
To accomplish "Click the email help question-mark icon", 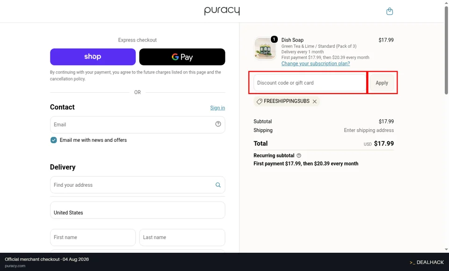I will click(218, 124).
